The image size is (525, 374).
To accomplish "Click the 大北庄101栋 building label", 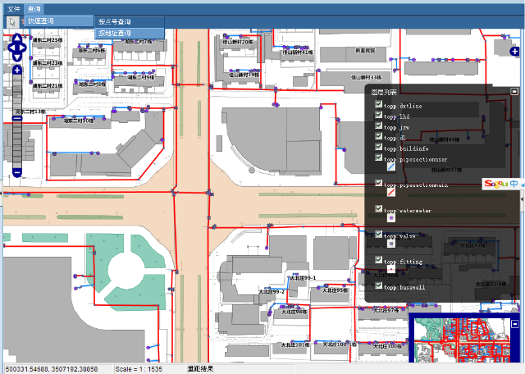I will (295, 344).
